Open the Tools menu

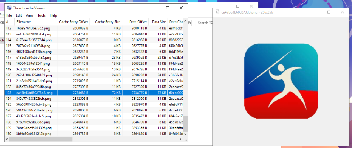[x=42, y=15]
